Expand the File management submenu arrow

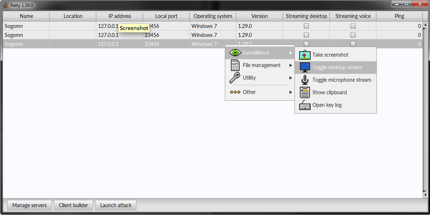click(290, 65)
